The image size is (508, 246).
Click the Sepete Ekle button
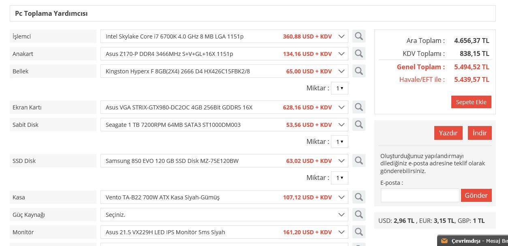click(471, 102)
